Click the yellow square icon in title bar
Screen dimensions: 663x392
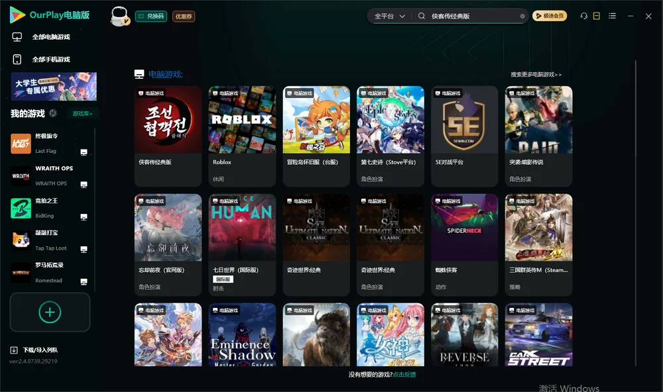click(597, 16)
